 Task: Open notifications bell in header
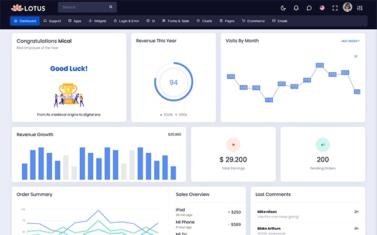coord(296,8)
